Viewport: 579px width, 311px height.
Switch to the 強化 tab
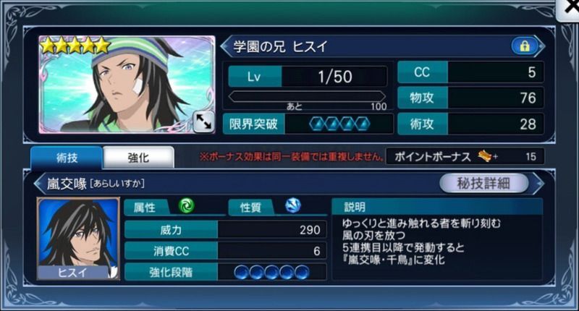pyautogui.click(x=138, y=158)
